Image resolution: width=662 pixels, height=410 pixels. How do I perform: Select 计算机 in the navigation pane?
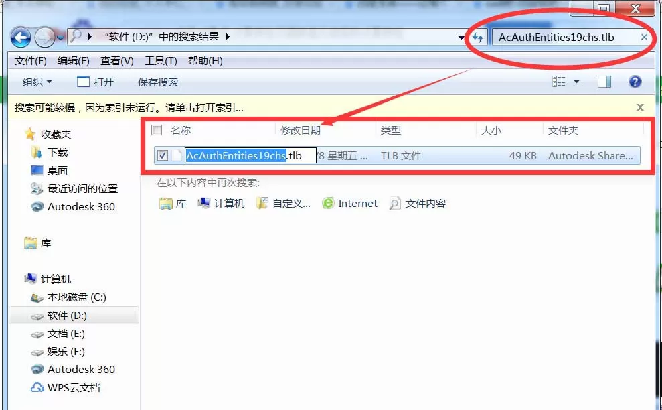[x=56, y=279]
